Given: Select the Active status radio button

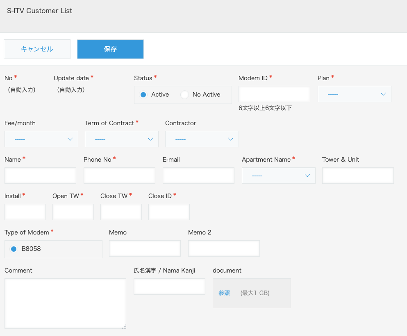Looking at the screenshot, I should click(143, 95).
